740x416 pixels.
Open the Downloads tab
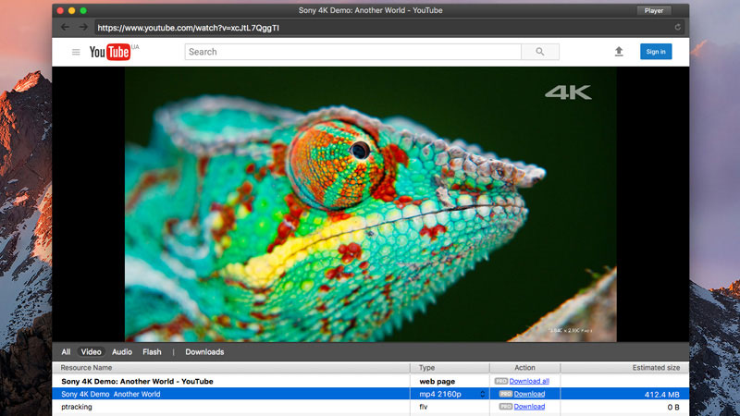[204, 352]
